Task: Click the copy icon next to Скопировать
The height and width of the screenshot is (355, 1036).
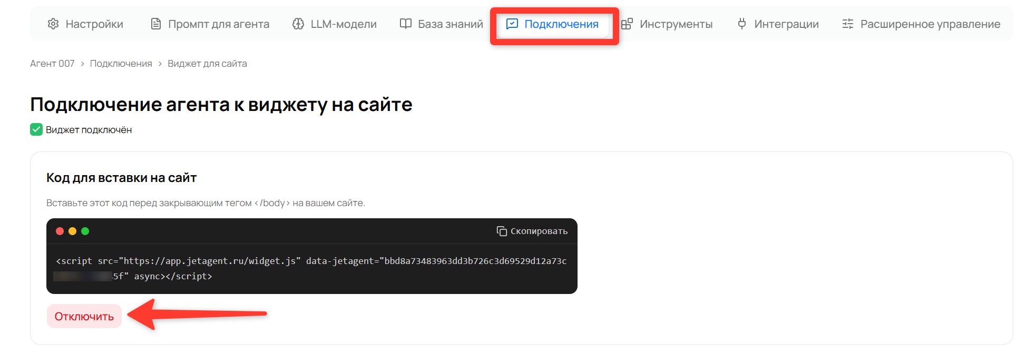Action: (x=502, y=231)
